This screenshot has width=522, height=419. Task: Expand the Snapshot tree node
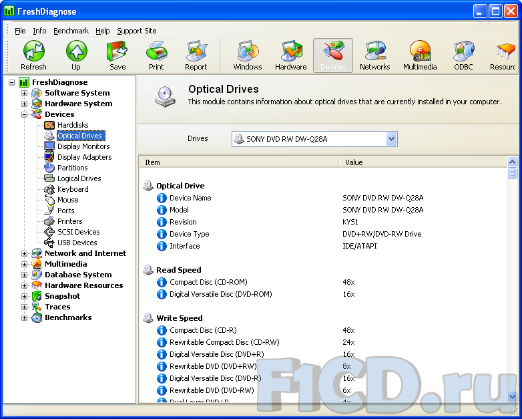(x=24, y=296)
